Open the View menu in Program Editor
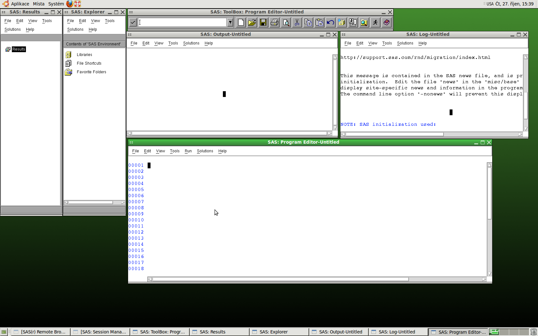Image resolution: width=538 pixels, height=336 pixels. (x=160, y=151)
